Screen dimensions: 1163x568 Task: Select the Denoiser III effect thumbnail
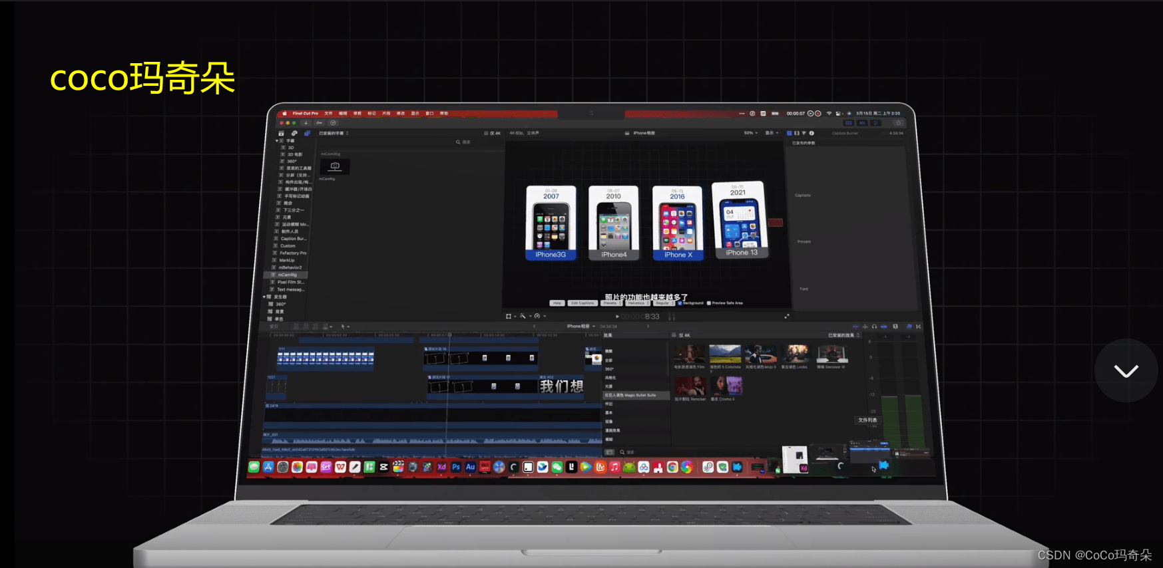coord(831,354)
